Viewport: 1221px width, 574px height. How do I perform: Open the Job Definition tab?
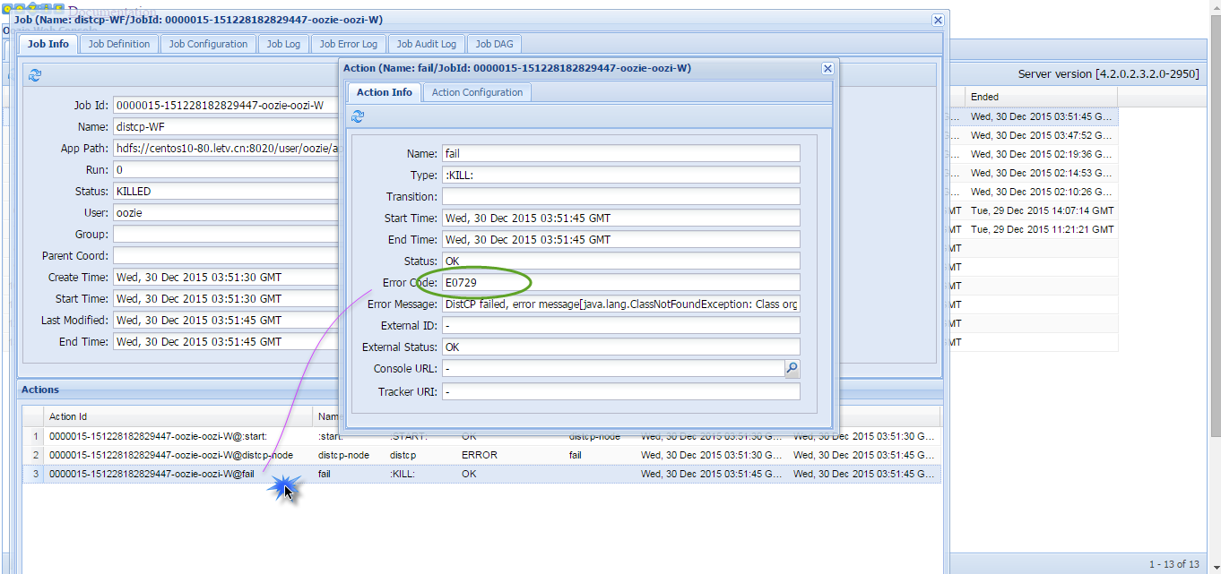pyautogui.click(x=118, y=43)
